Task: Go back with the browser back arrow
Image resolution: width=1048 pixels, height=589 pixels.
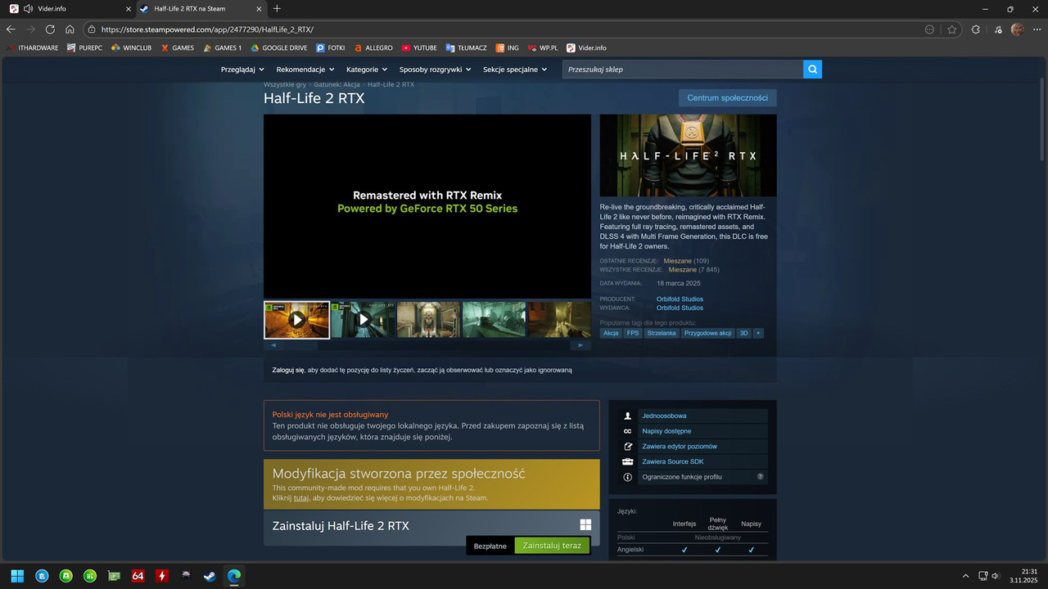Action: (x=11, y=29)
